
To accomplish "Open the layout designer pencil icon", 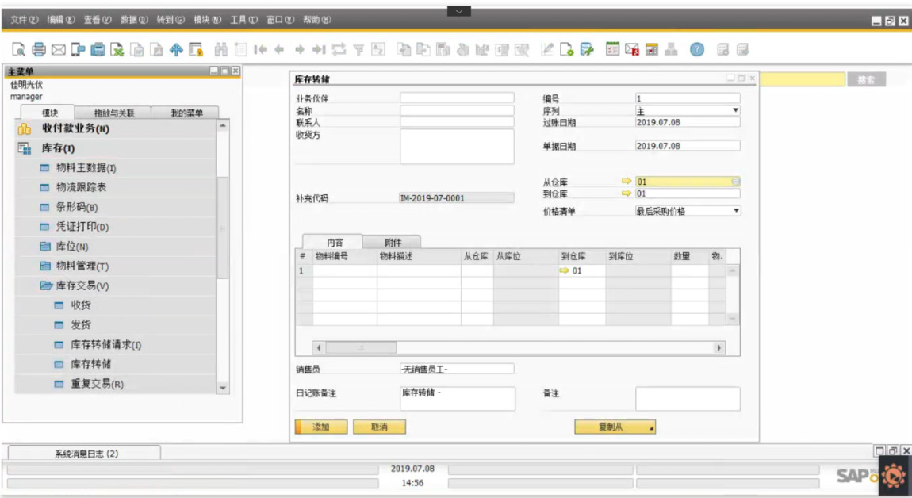I will tap(546, 50).
